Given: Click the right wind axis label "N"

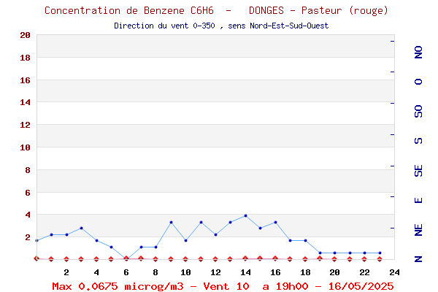Looking at the screenshot, I should [x=418, y=259].
